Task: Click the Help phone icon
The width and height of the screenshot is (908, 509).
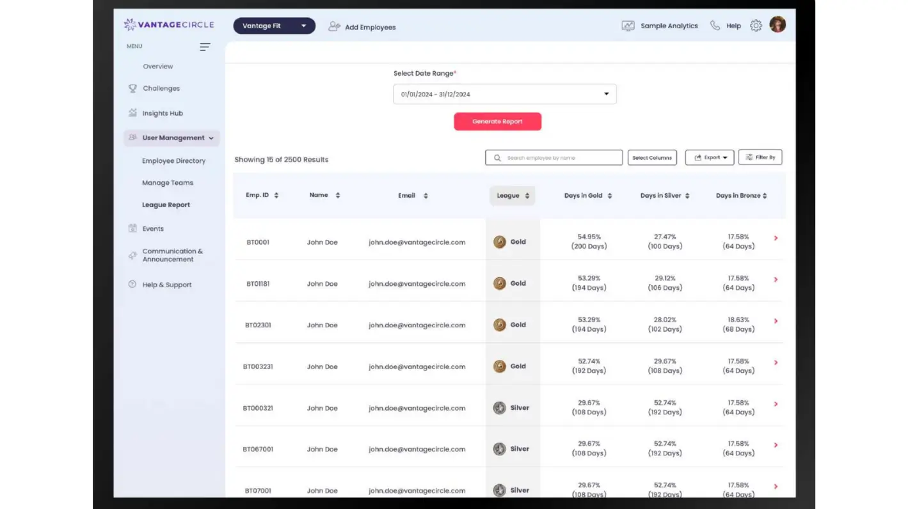Action: (x=715, y=26)
